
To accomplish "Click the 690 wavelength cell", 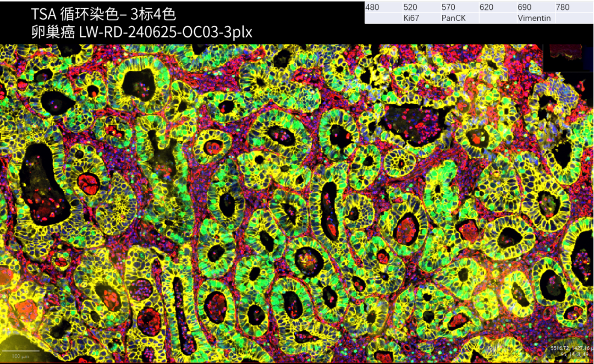I will tap(536, 7).
